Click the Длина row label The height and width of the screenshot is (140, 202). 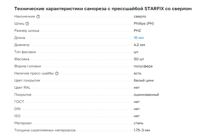pos(20,38)
